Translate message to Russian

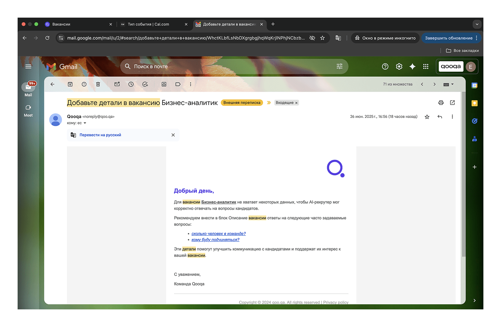click(x=100, y=135)
